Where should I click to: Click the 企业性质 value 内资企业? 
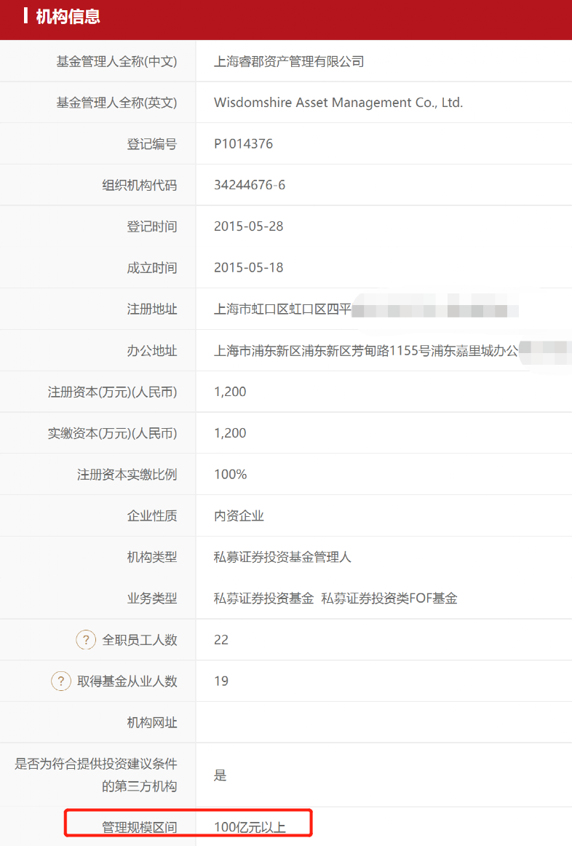pyautogui.click(x=239, y=515)
